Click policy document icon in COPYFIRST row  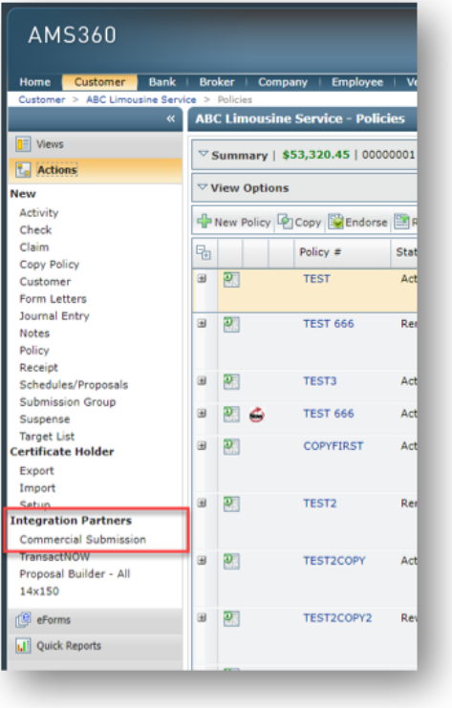(231, 446)
